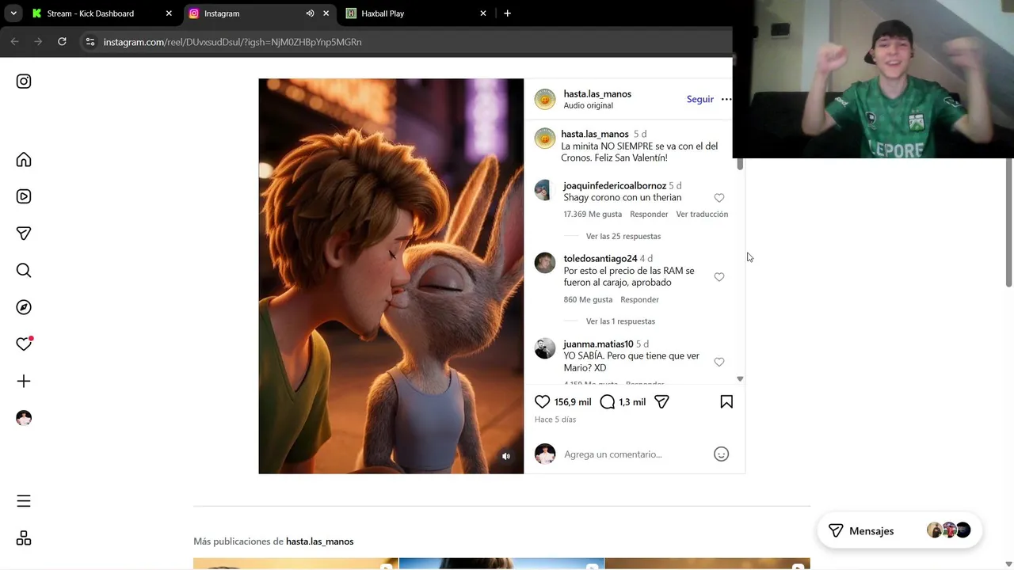Open a new browser tab
The width and height of the screenshot is (1014, 570).
tap(507, 13)
